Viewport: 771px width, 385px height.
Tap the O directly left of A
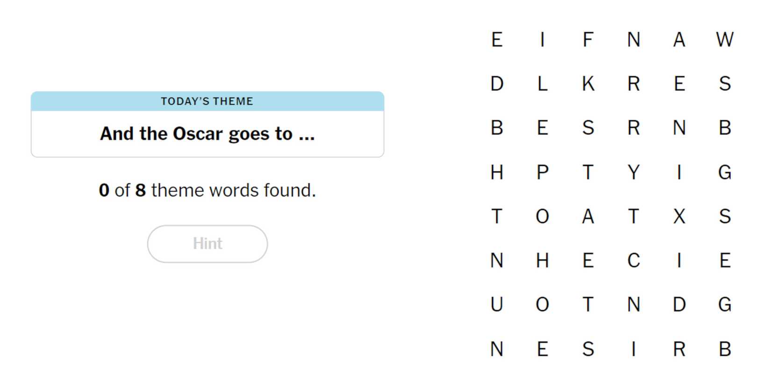coord(542,217)
